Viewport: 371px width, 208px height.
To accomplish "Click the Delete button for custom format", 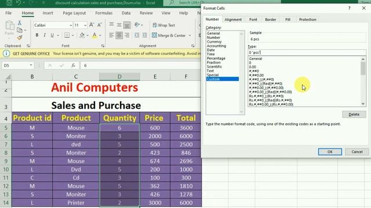I will pos(354,114).
